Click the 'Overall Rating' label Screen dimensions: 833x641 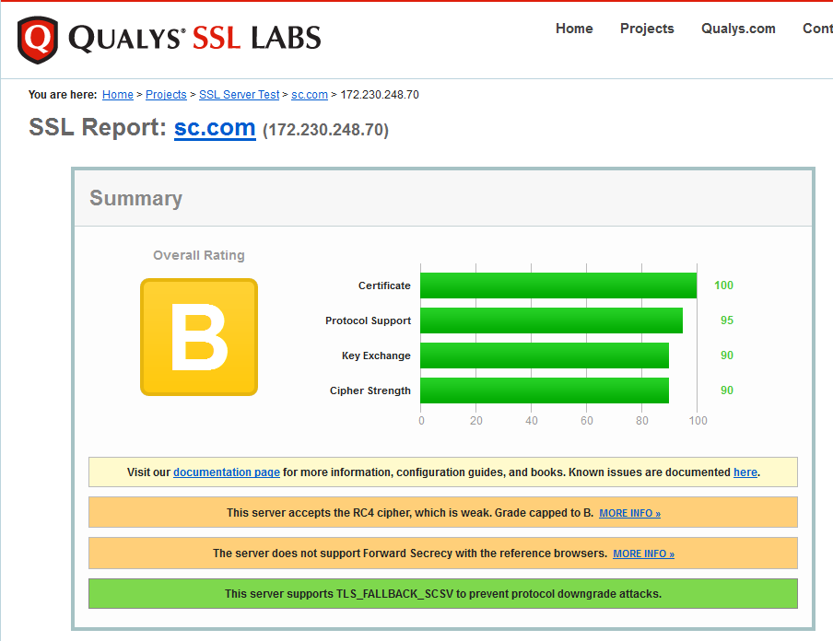[x=199, y=255]
